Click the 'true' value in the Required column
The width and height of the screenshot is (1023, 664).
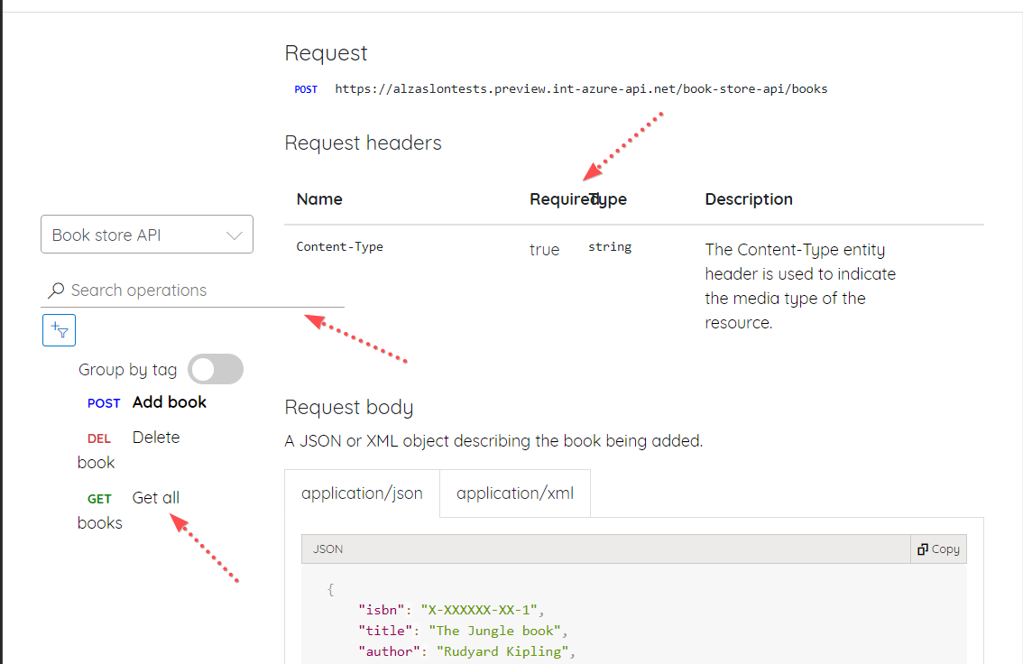pos(544,250)
